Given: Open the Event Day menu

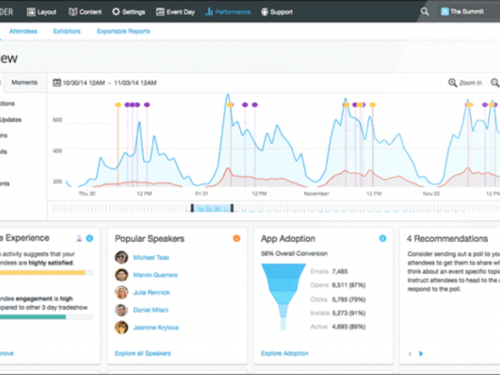Looking at the screenshot, I should (x=175, y=12).
